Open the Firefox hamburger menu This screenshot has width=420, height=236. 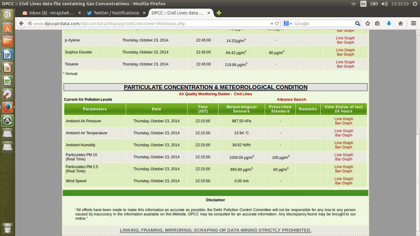pyautogui.click(x=413, y=23)
